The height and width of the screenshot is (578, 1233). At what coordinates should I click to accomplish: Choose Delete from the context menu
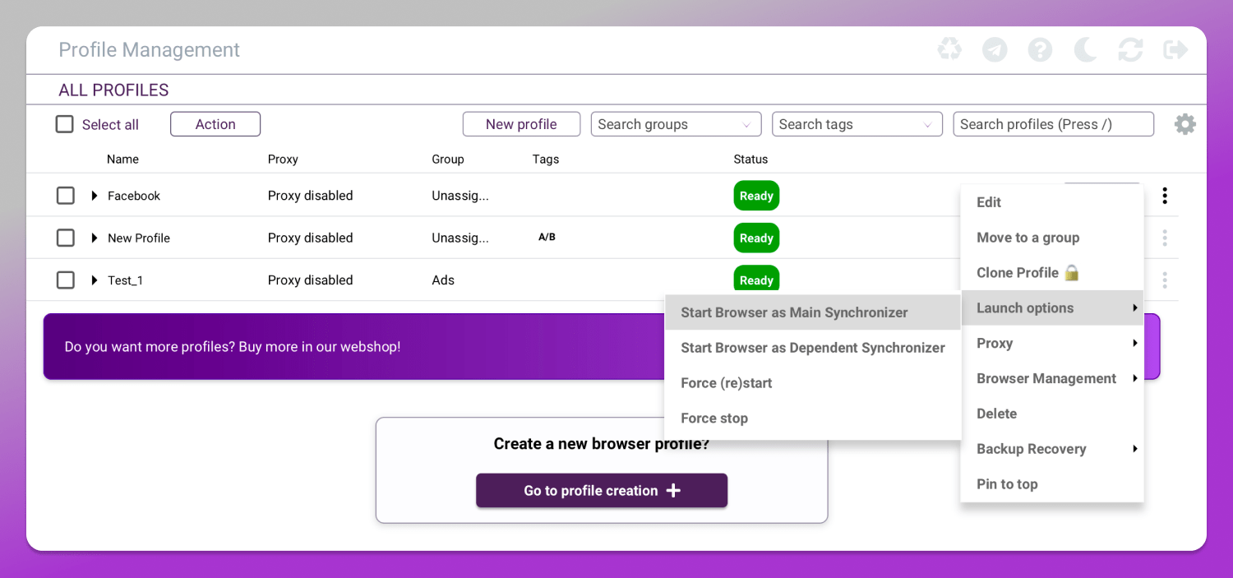click(1052, 414)
